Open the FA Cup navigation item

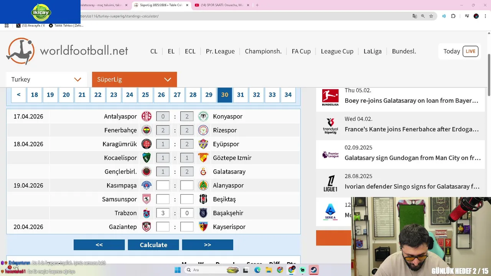pyautogui.click(x=301, y=51)
